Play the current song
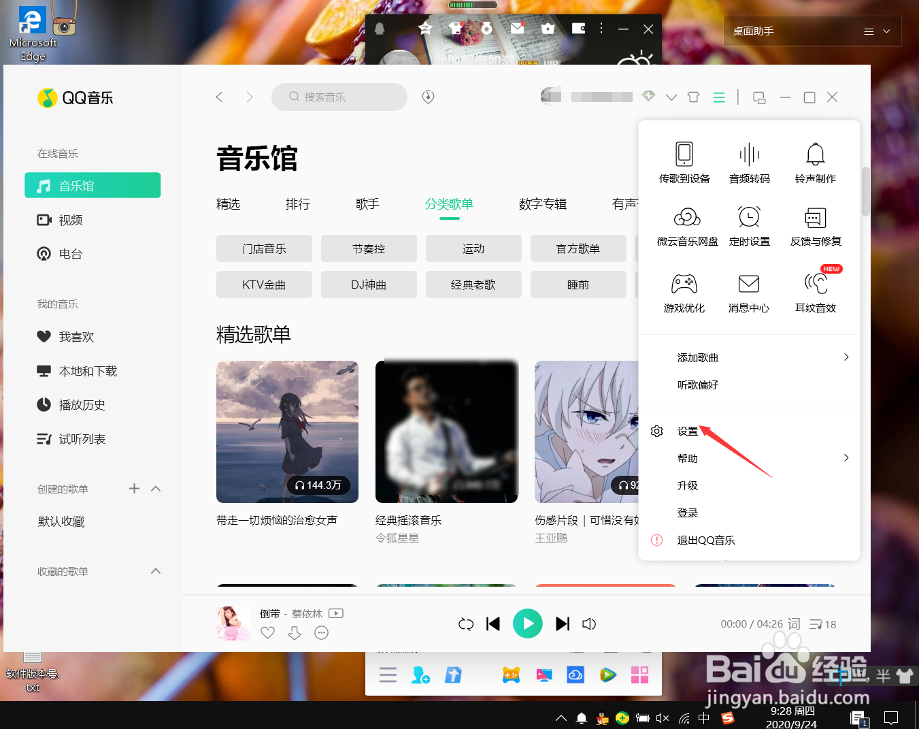Image resolution: width=919 pixels, height=729 pixels. click(527, 623)
